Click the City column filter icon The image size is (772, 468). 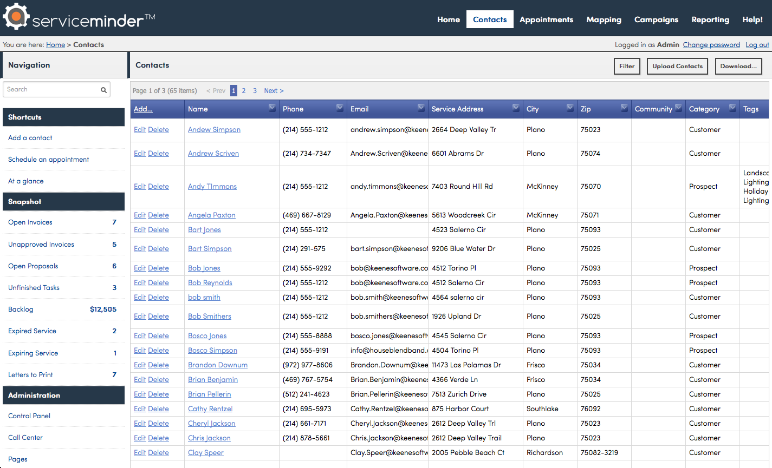570,108
